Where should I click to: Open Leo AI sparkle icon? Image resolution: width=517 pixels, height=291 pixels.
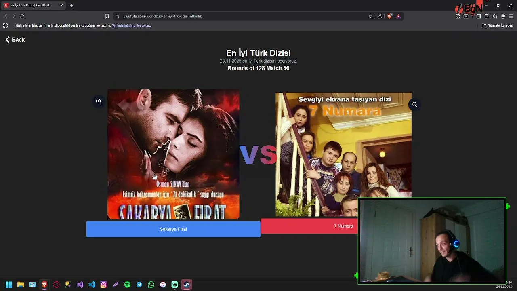[495, 16]
